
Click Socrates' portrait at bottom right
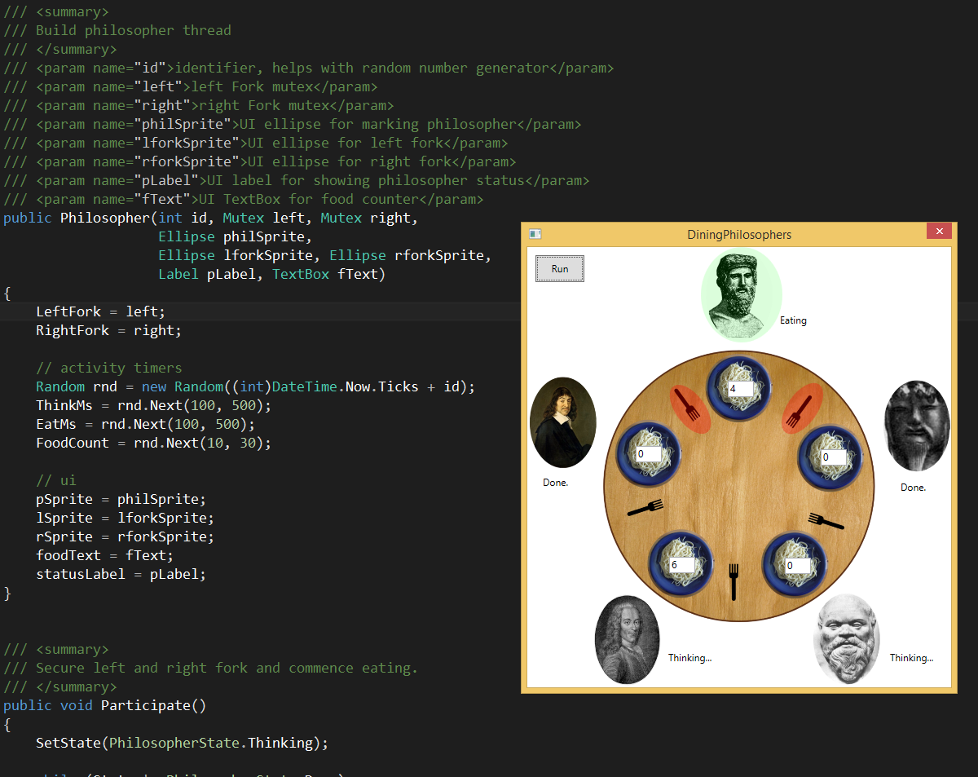click(846, 639)
